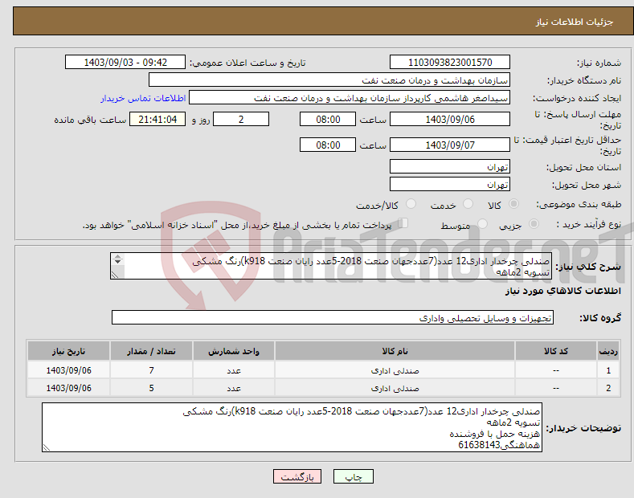
Task: Click the تعداد / مقدار column header
Action: click(x=151, y=351)
